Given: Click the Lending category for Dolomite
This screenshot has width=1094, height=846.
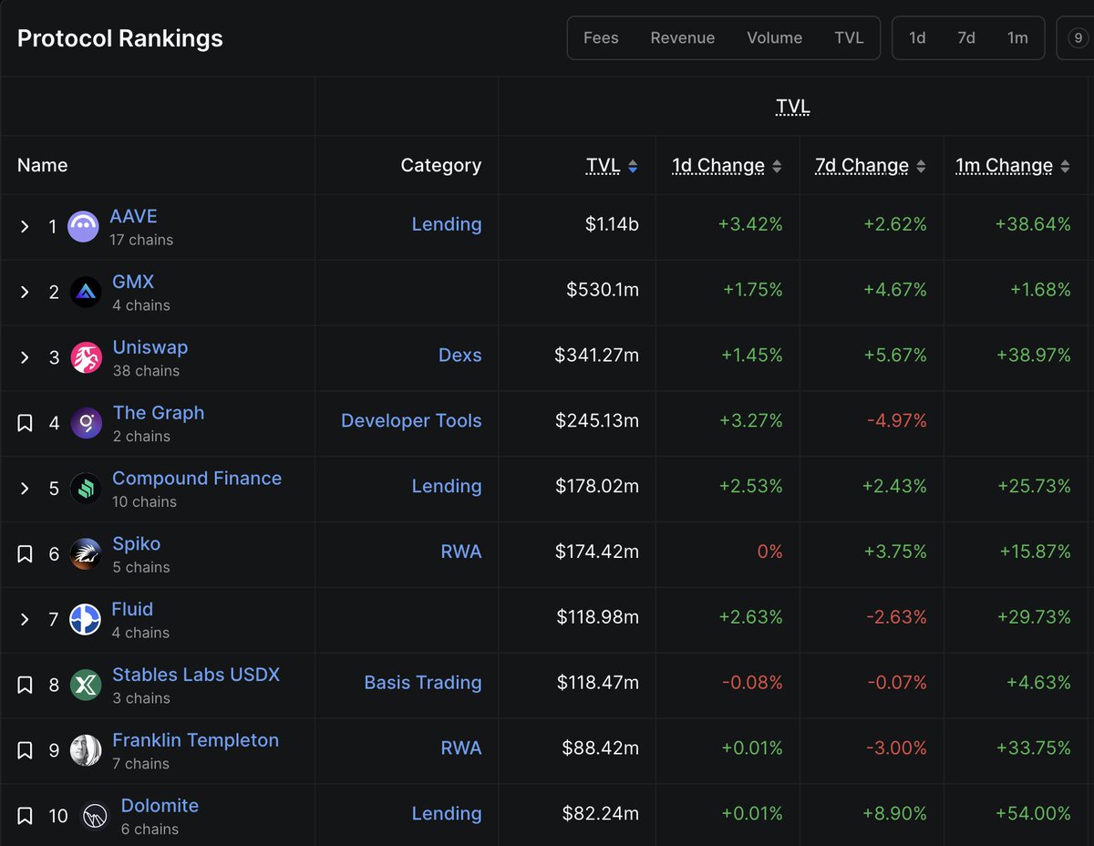Looking at the screenshot, I should point(447,814).
